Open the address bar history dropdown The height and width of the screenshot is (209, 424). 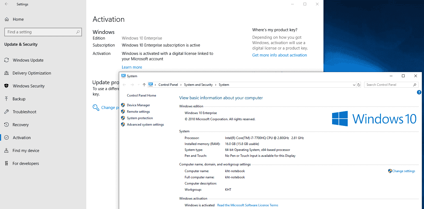354,85
